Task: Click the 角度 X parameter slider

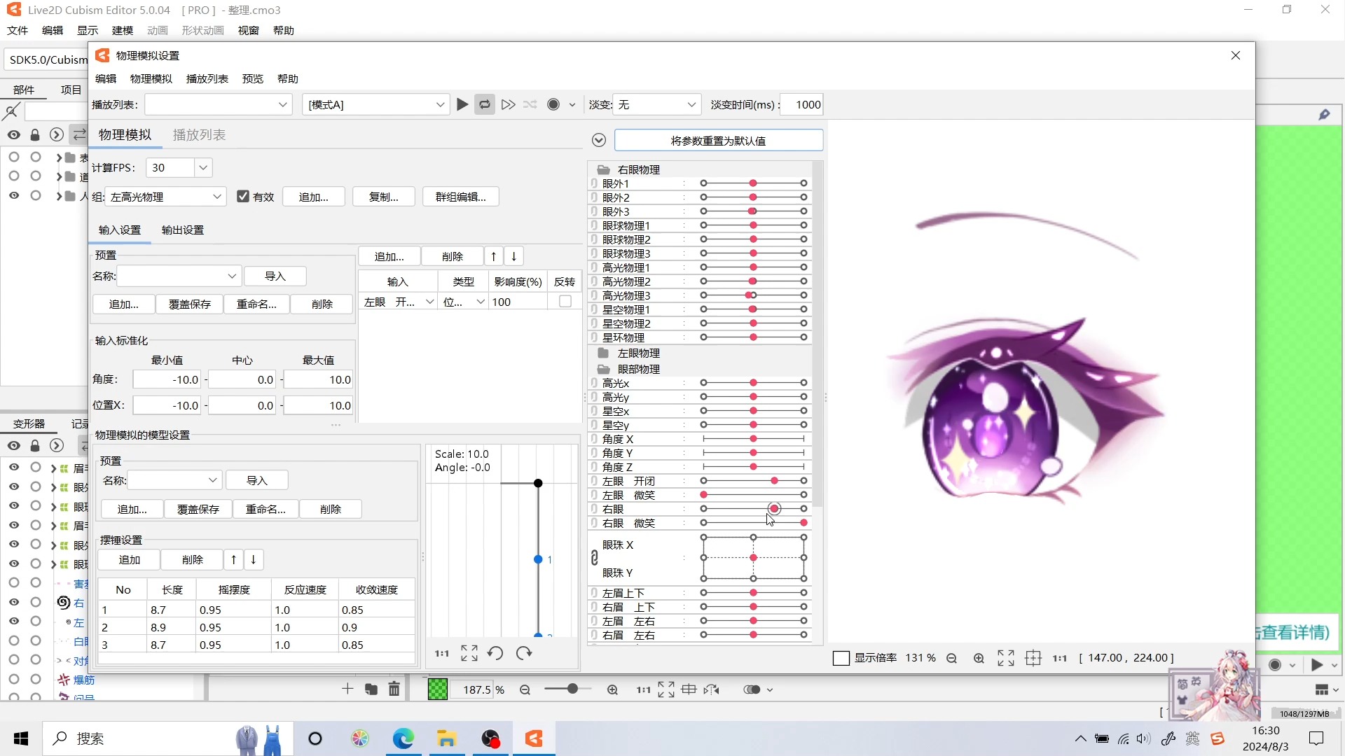Action: point(753,439)
